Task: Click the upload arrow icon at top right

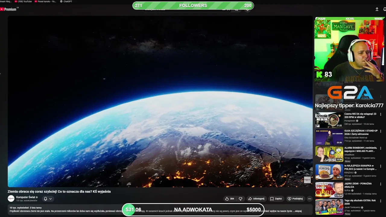Action: click(377, 9)
